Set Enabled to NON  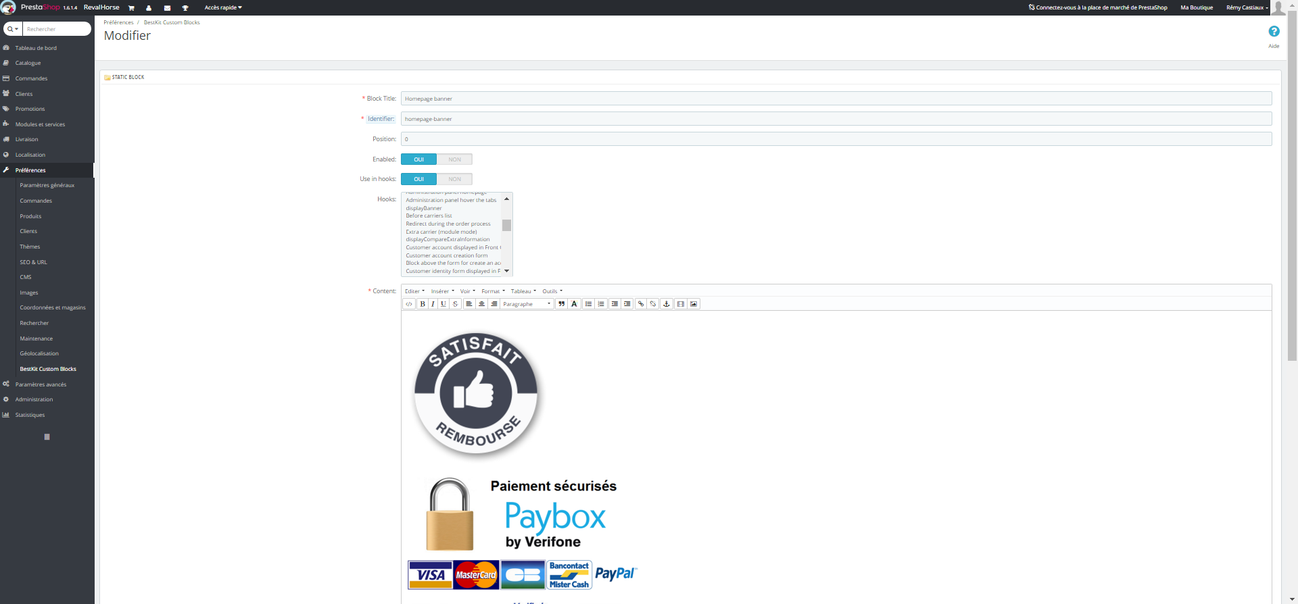click(454, 159)
